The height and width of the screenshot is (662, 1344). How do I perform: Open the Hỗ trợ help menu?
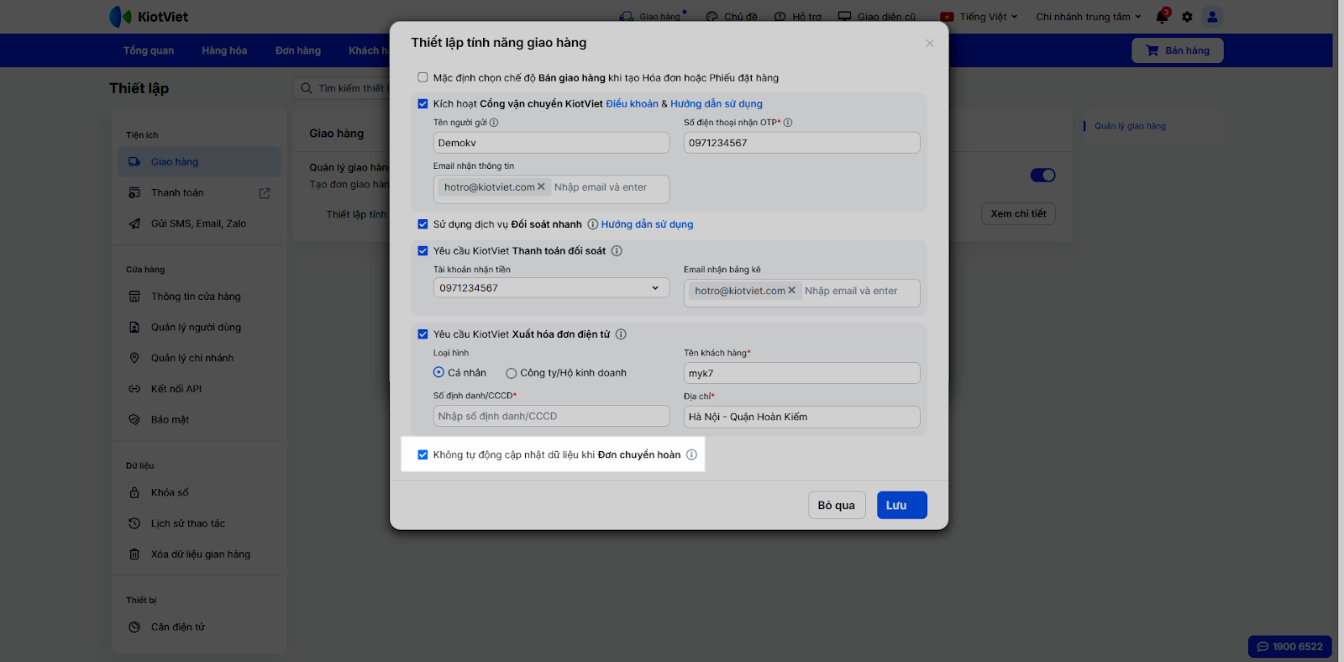[798, 17]
